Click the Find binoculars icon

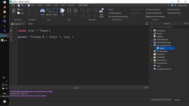pyautogui.click(x=43, y=11)
